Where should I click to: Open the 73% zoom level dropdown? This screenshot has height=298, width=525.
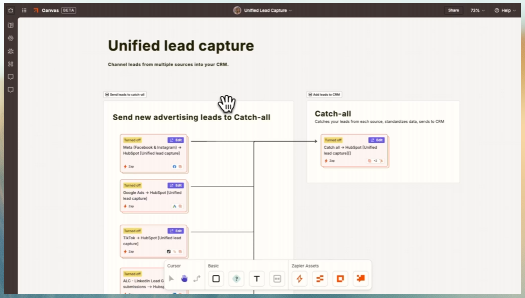[x=477, y=10]
